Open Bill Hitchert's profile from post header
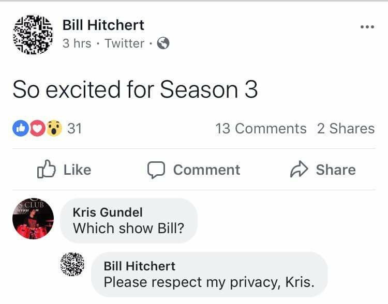The width and height of the screenshot is (388, 304). (x=103, y=24)
